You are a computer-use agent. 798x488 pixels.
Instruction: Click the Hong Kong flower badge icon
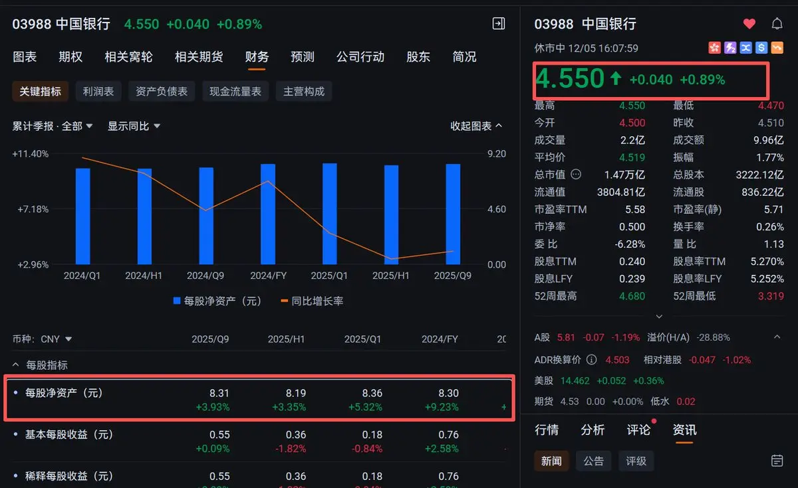715,48
